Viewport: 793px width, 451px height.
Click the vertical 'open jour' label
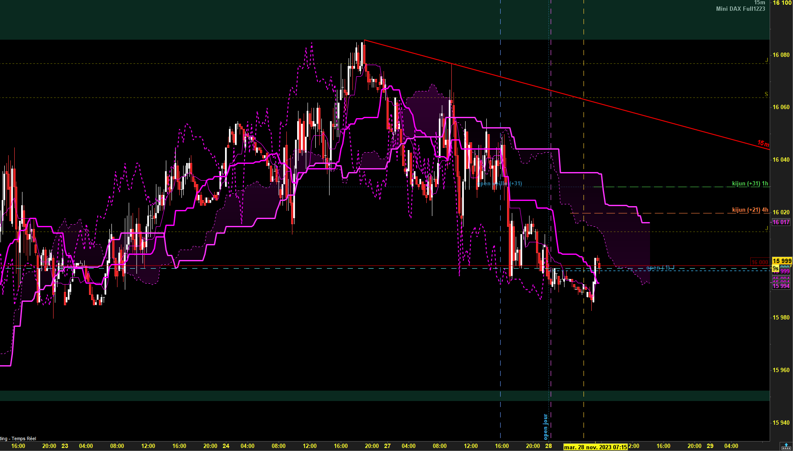pyautogui.click(x=546, y=426)
